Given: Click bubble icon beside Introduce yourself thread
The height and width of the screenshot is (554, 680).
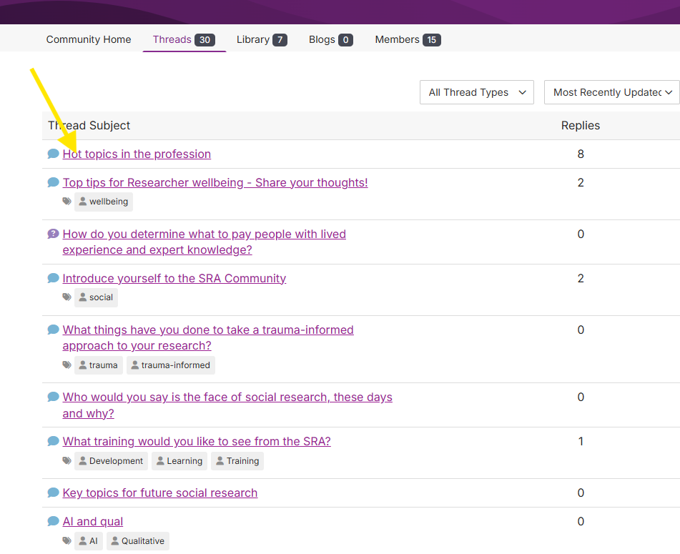Looking at the screenshot, I should click(x=53, y=278).
